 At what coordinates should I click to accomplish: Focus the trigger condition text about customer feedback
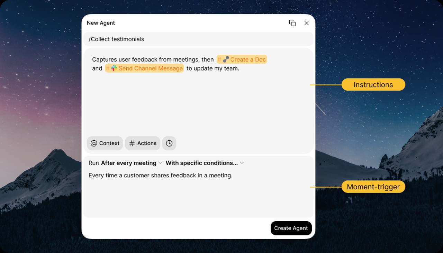tap(161, 176)
